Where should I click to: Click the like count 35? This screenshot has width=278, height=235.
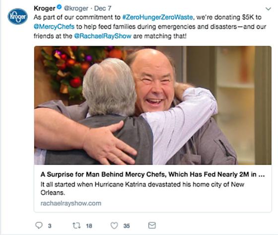[127, 226]
